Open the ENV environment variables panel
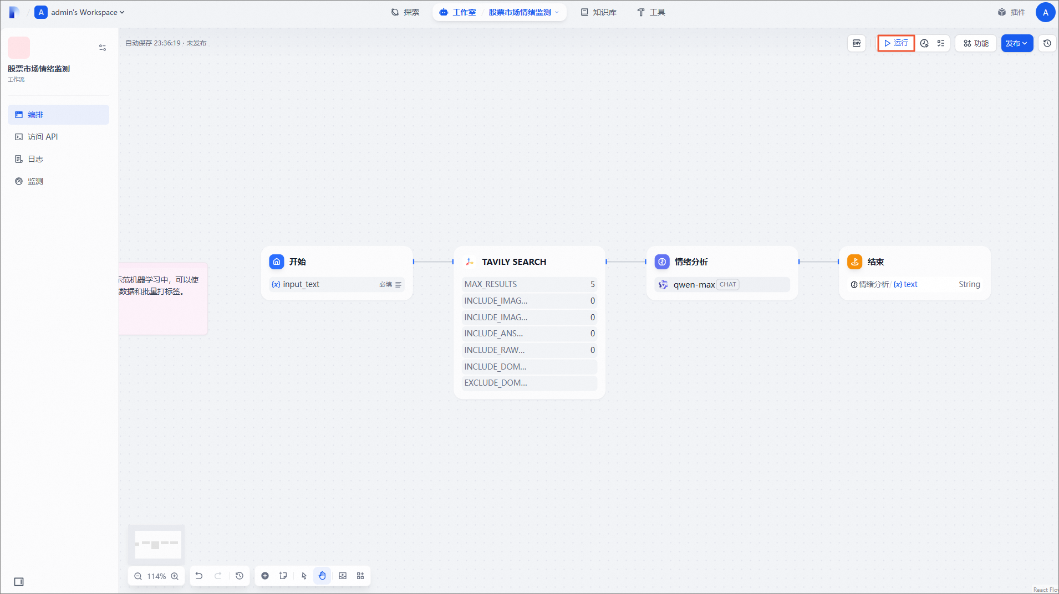The width and height of the screenshot is (1059, 594). [857, 43]
